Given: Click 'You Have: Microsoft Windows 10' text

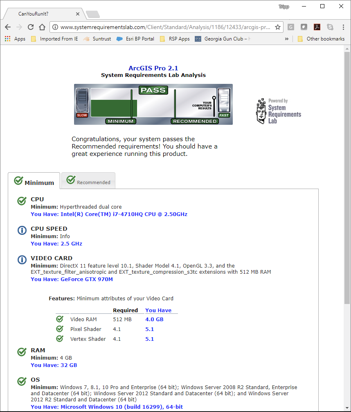Looking at the screenshot, I should [x=107, y=407].
